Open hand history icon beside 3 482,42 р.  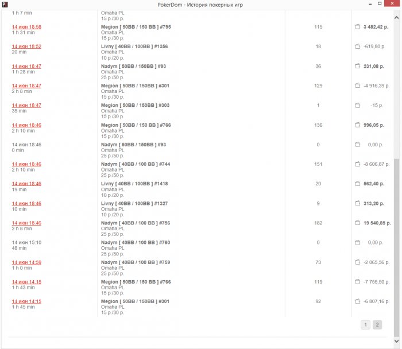pyautogui.click(x=357, y=27)
